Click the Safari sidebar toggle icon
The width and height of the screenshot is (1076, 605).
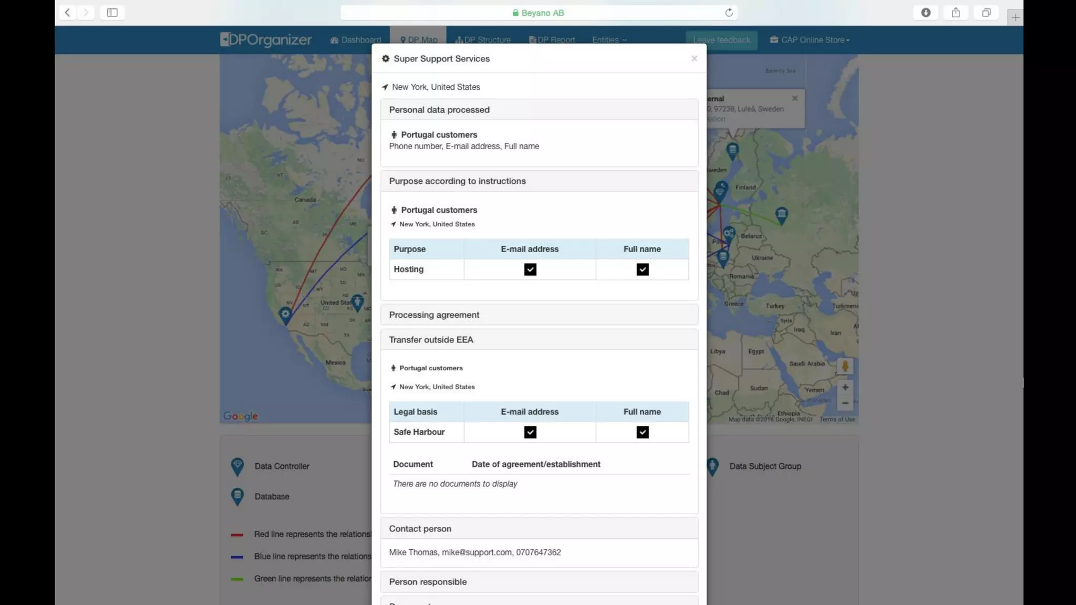click(x=112, y=13)
